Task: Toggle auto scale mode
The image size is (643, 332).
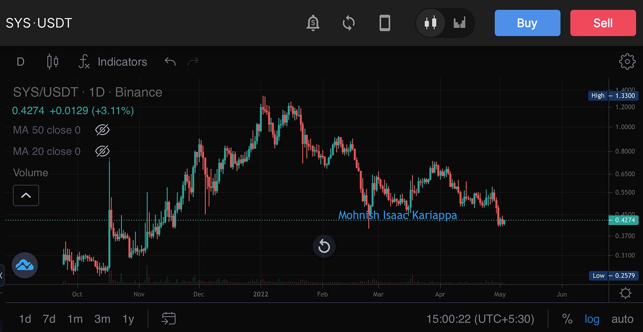Action: point(622,319)
